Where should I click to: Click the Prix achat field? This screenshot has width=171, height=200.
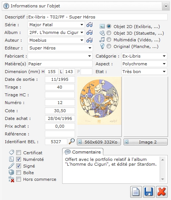tap(60, 126)
